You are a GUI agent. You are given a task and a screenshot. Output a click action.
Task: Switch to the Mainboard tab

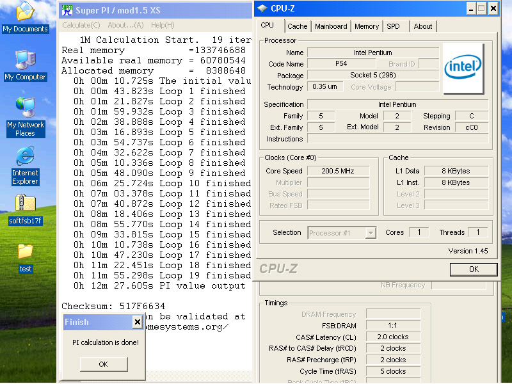pyautogui.click(x=331, y=26)
